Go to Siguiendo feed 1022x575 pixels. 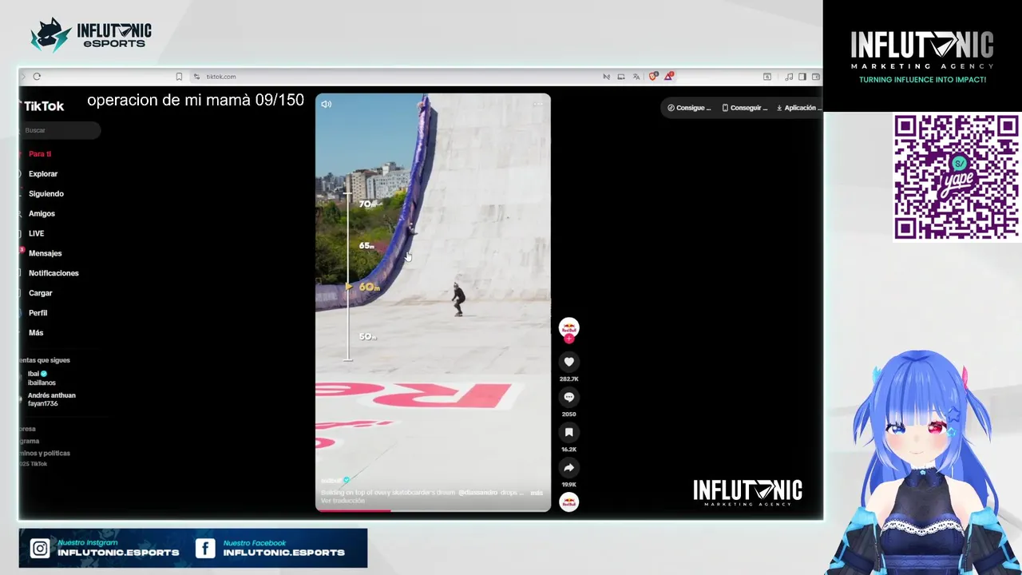(46, 194)
